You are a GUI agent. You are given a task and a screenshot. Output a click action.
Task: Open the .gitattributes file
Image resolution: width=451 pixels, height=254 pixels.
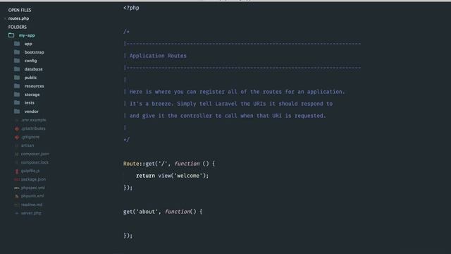click(33, 128)
